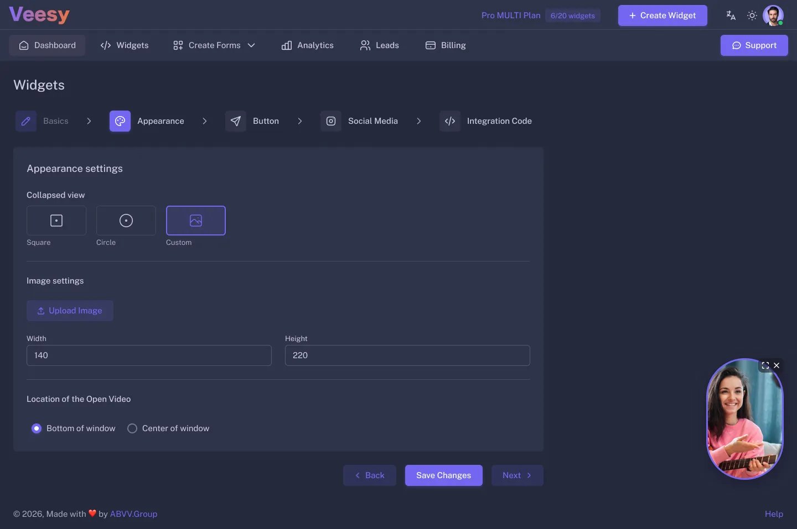Click the language translate icon
Viewport: 797px width, 529px height.
click(731, 15)
